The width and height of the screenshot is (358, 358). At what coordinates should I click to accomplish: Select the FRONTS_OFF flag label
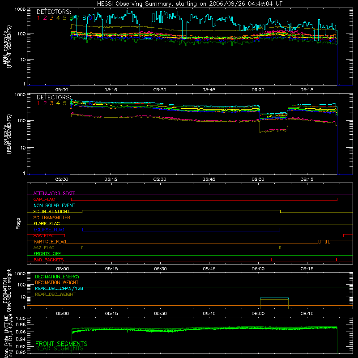(x=47, y=254)
